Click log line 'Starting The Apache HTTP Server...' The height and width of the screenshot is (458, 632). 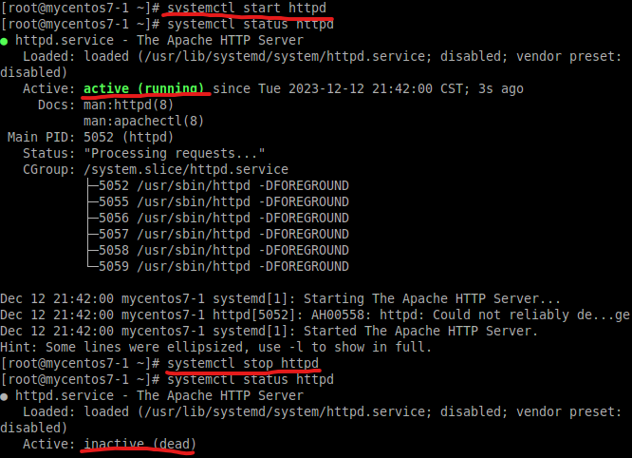point(281,298)
